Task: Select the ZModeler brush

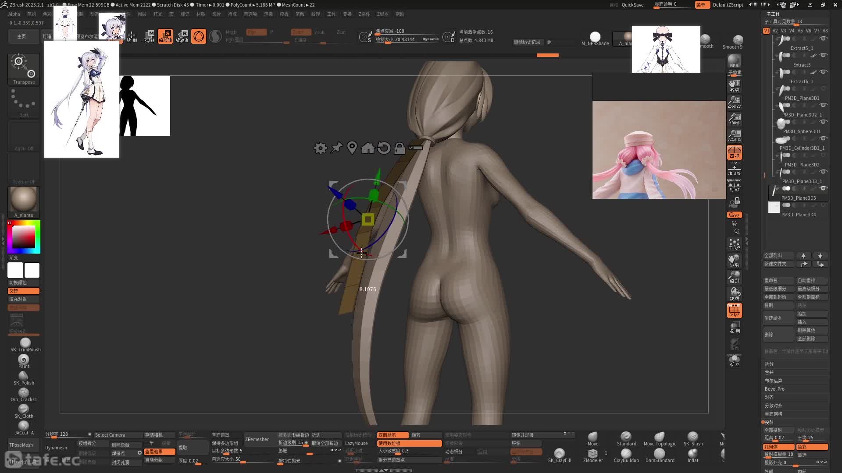Action: (593, 455)
